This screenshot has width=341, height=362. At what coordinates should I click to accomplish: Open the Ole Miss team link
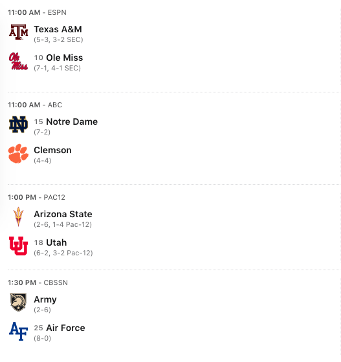(x=65, y=58)
